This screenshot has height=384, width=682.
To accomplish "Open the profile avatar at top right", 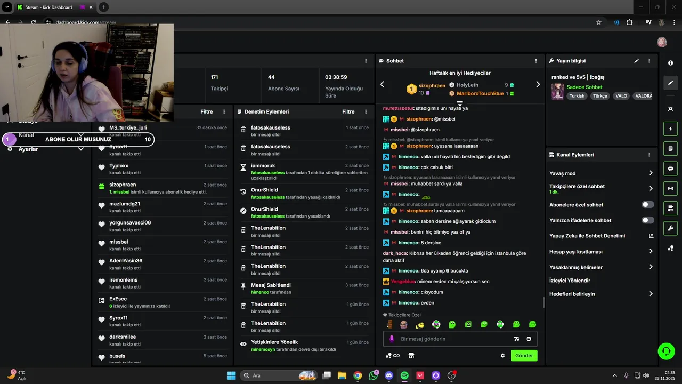I will 662,42.
